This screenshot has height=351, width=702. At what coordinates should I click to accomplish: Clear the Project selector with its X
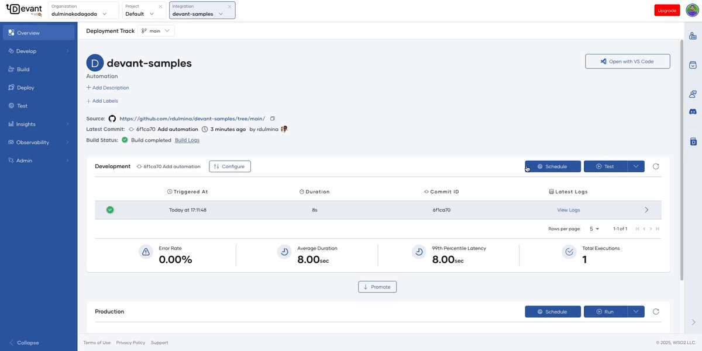(161, 6)
